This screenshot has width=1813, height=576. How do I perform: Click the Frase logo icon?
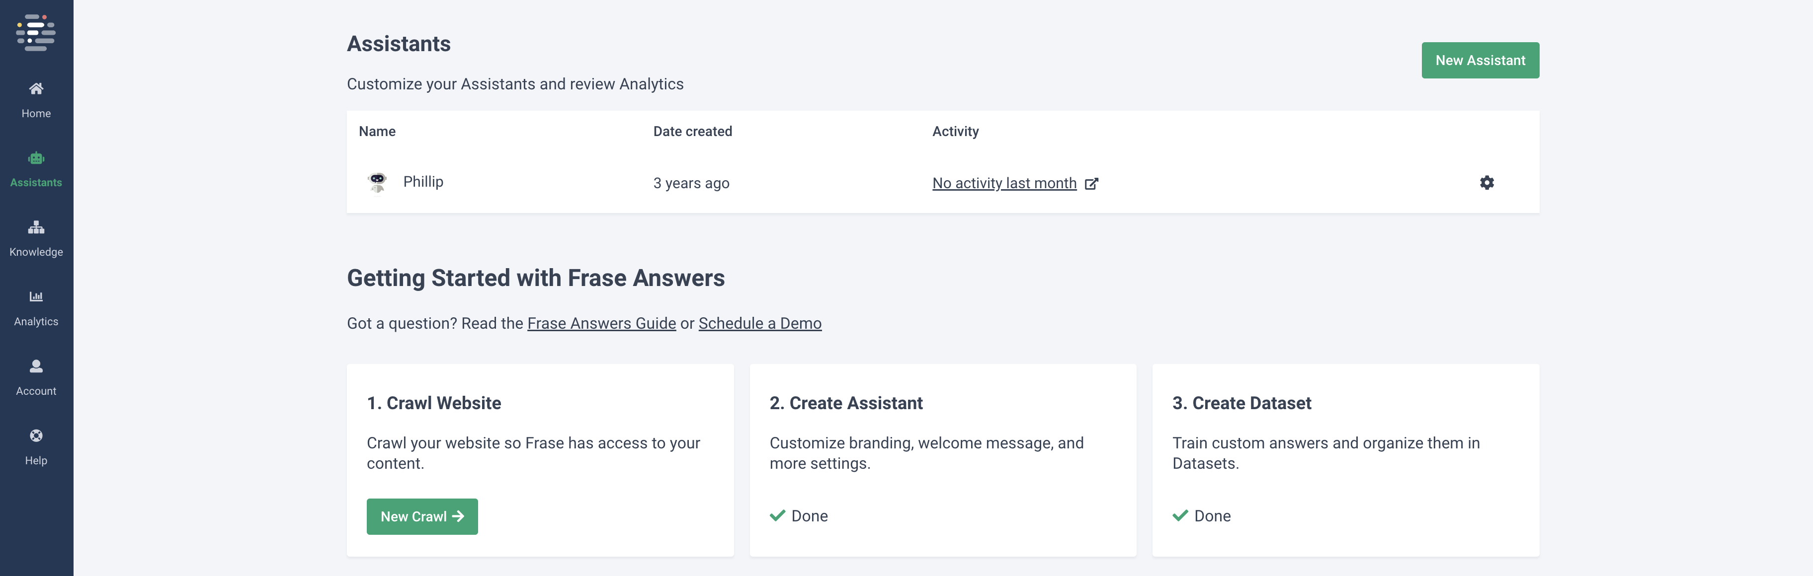(x=36, y=32)
